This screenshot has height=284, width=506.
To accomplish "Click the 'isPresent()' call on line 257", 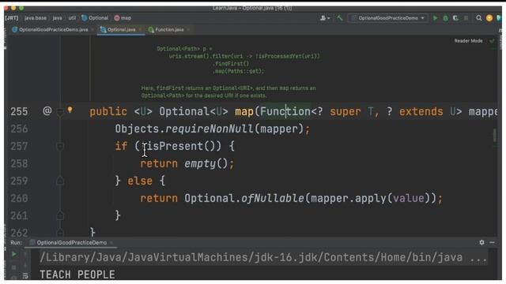I will pyautogui.click(x=181, y=146).
